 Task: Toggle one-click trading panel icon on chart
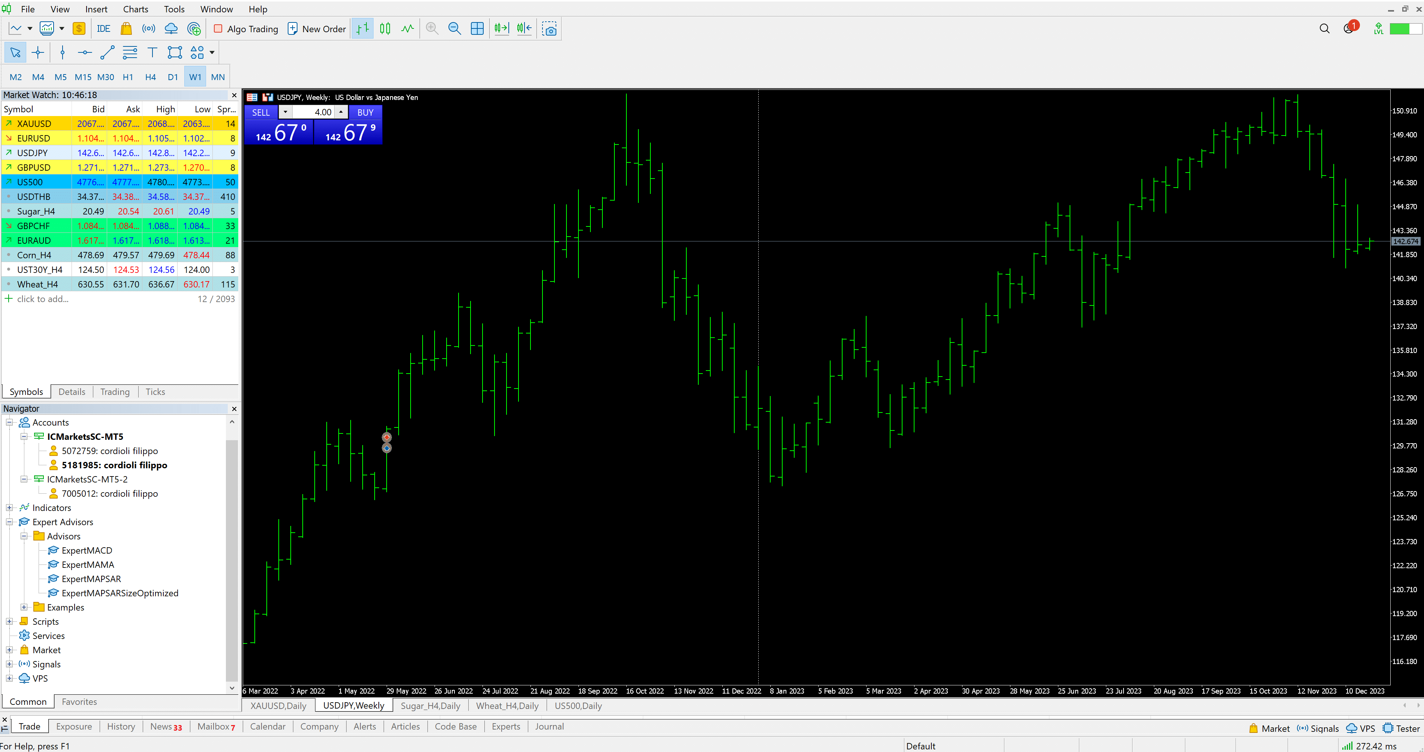(x=268, y=97)
